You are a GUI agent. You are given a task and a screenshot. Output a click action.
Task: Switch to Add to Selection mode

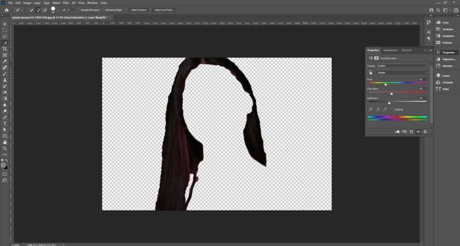[x=38, y=10]
